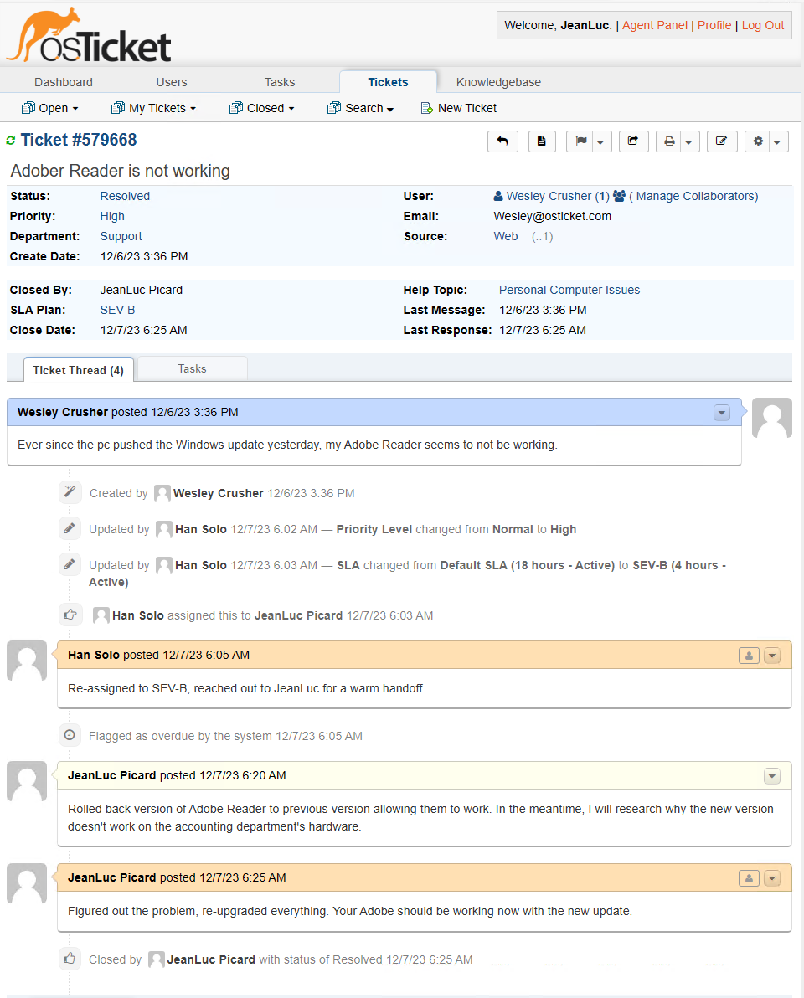Click the Personal Computer Issues help topic
This screenshot has height=998, width=804.
(569, 290)
